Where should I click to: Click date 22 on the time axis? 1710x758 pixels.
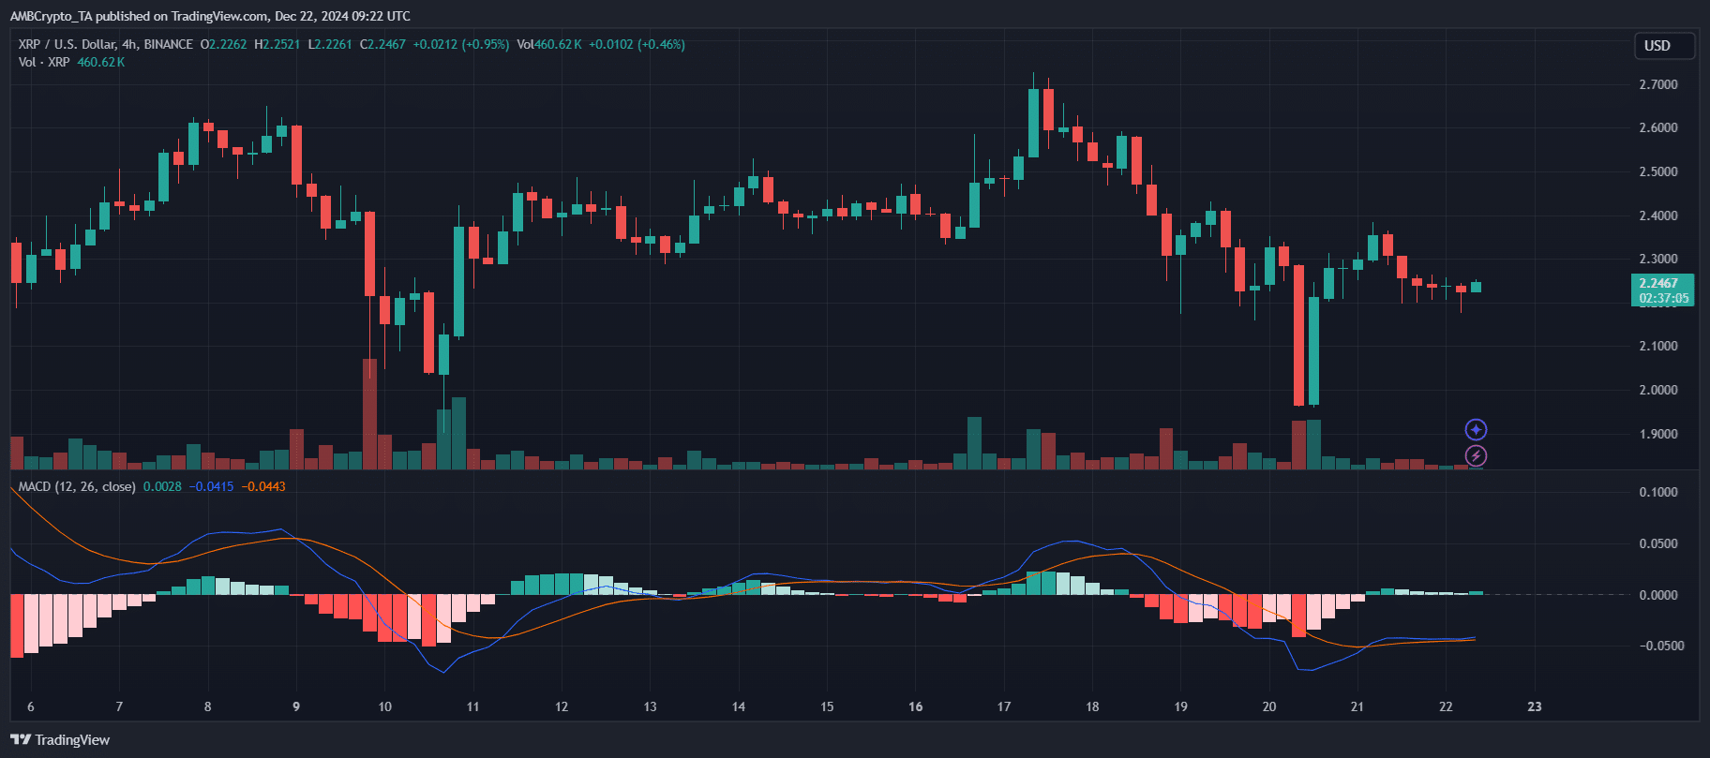(1446, 706)
